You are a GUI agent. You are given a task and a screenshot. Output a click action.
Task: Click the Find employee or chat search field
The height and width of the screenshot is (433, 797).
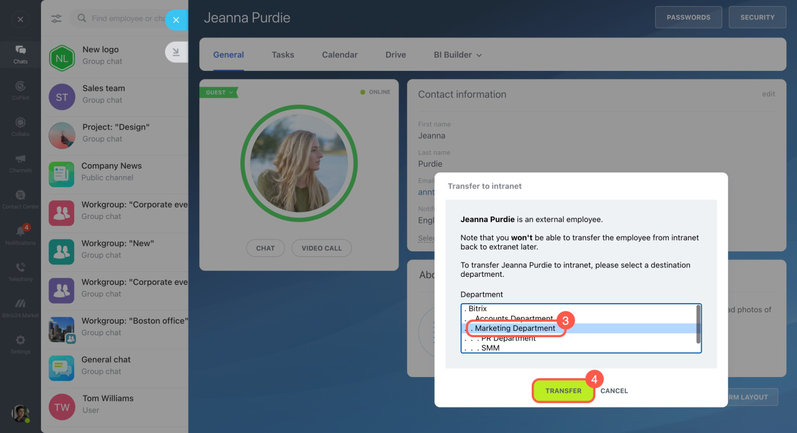coord(128,19)
